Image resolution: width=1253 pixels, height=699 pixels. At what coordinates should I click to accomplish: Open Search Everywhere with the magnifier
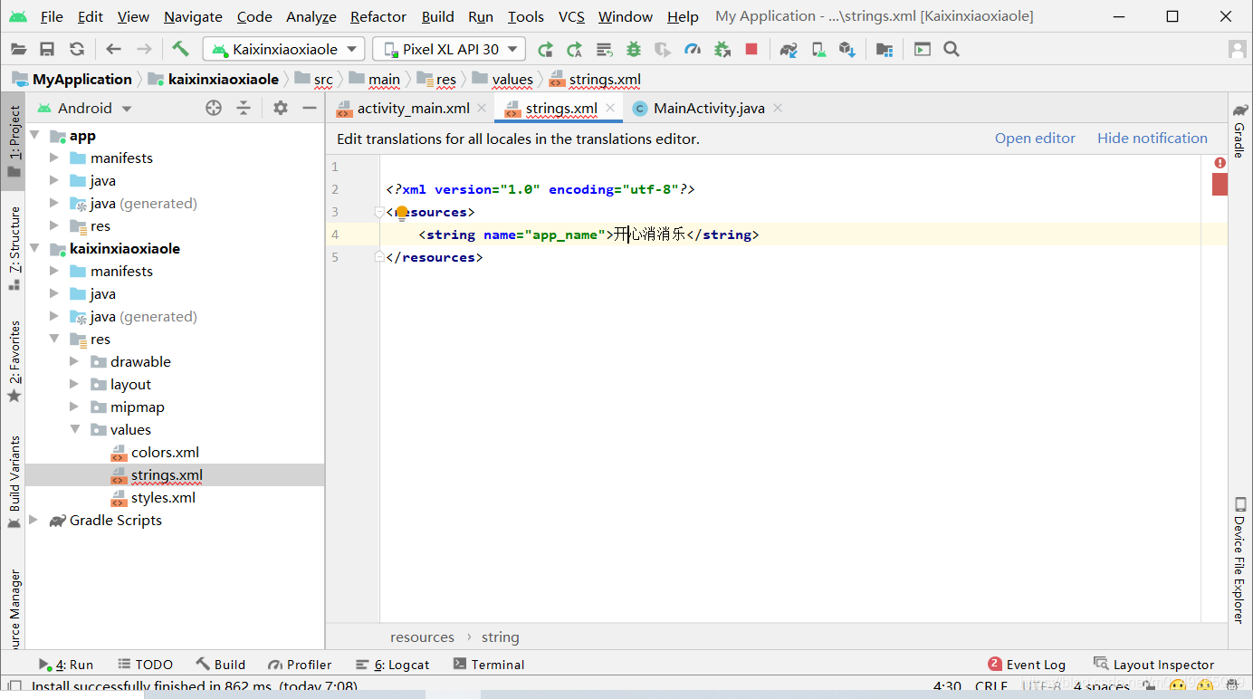(951, 49)
